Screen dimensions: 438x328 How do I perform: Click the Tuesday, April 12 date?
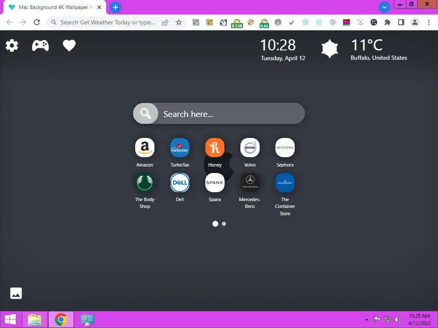[283, 58]
